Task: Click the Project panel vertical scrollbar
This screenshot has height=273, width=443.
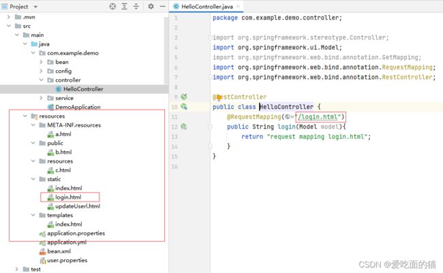Action: tap(166, 50)
